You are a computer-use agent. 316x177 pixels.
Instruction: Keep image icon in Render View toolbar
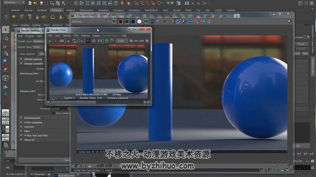point(106,41)
